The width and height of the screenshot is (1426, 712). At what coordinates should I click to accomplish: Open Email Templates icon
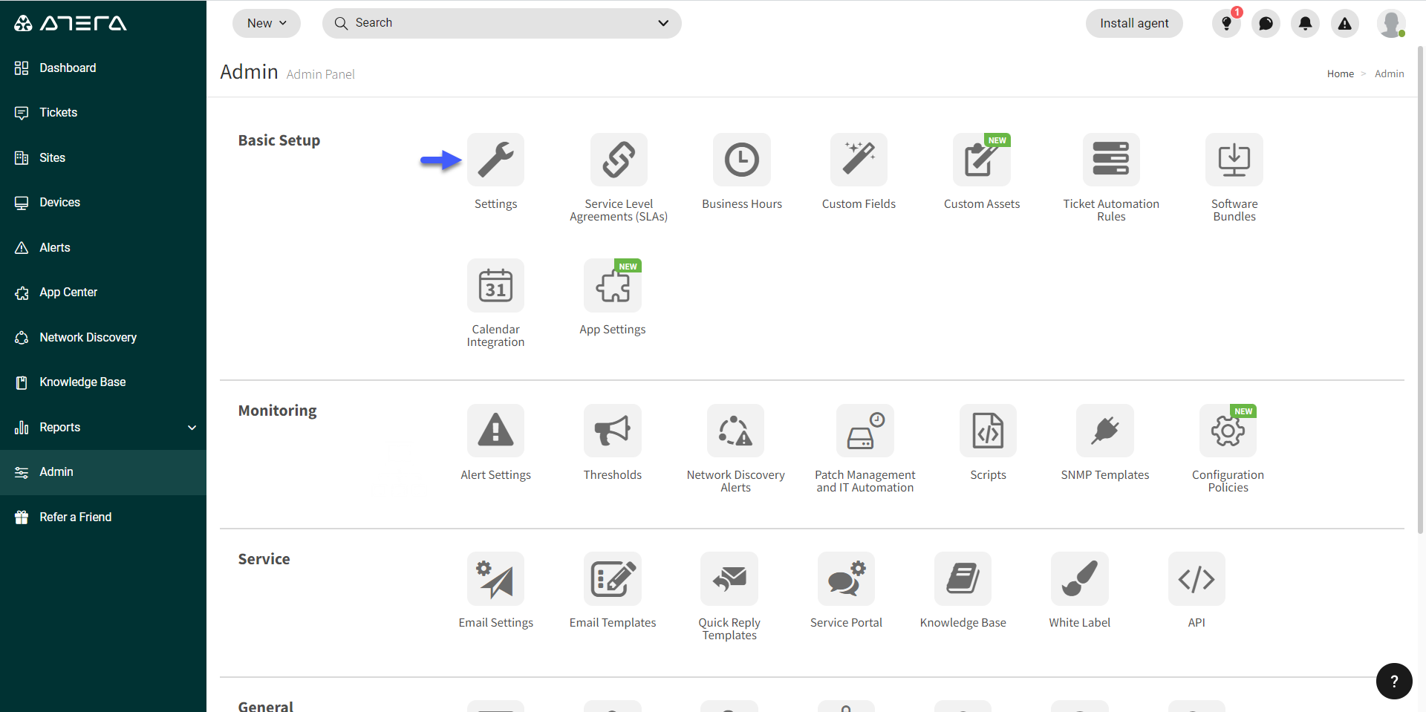(x=613, y=578)
